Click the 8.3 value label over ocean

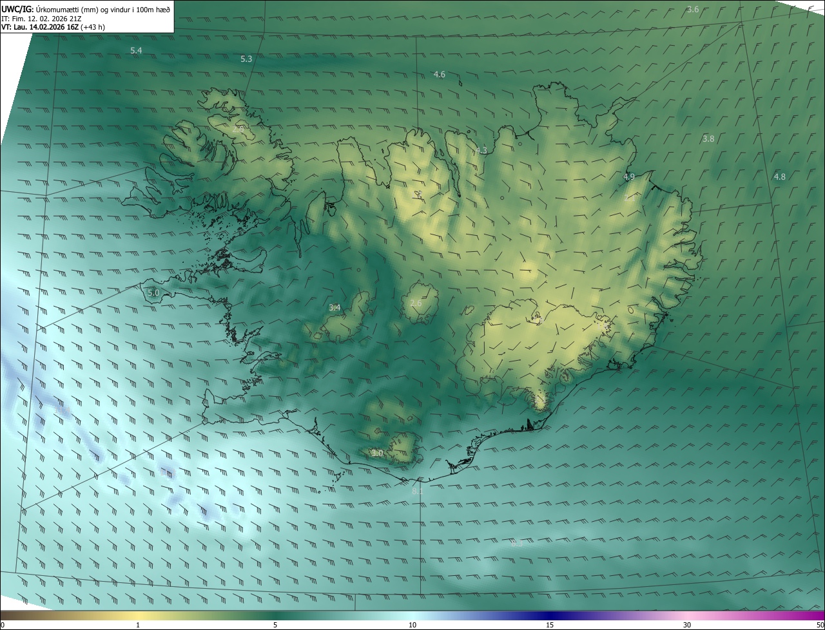(517, 544)
